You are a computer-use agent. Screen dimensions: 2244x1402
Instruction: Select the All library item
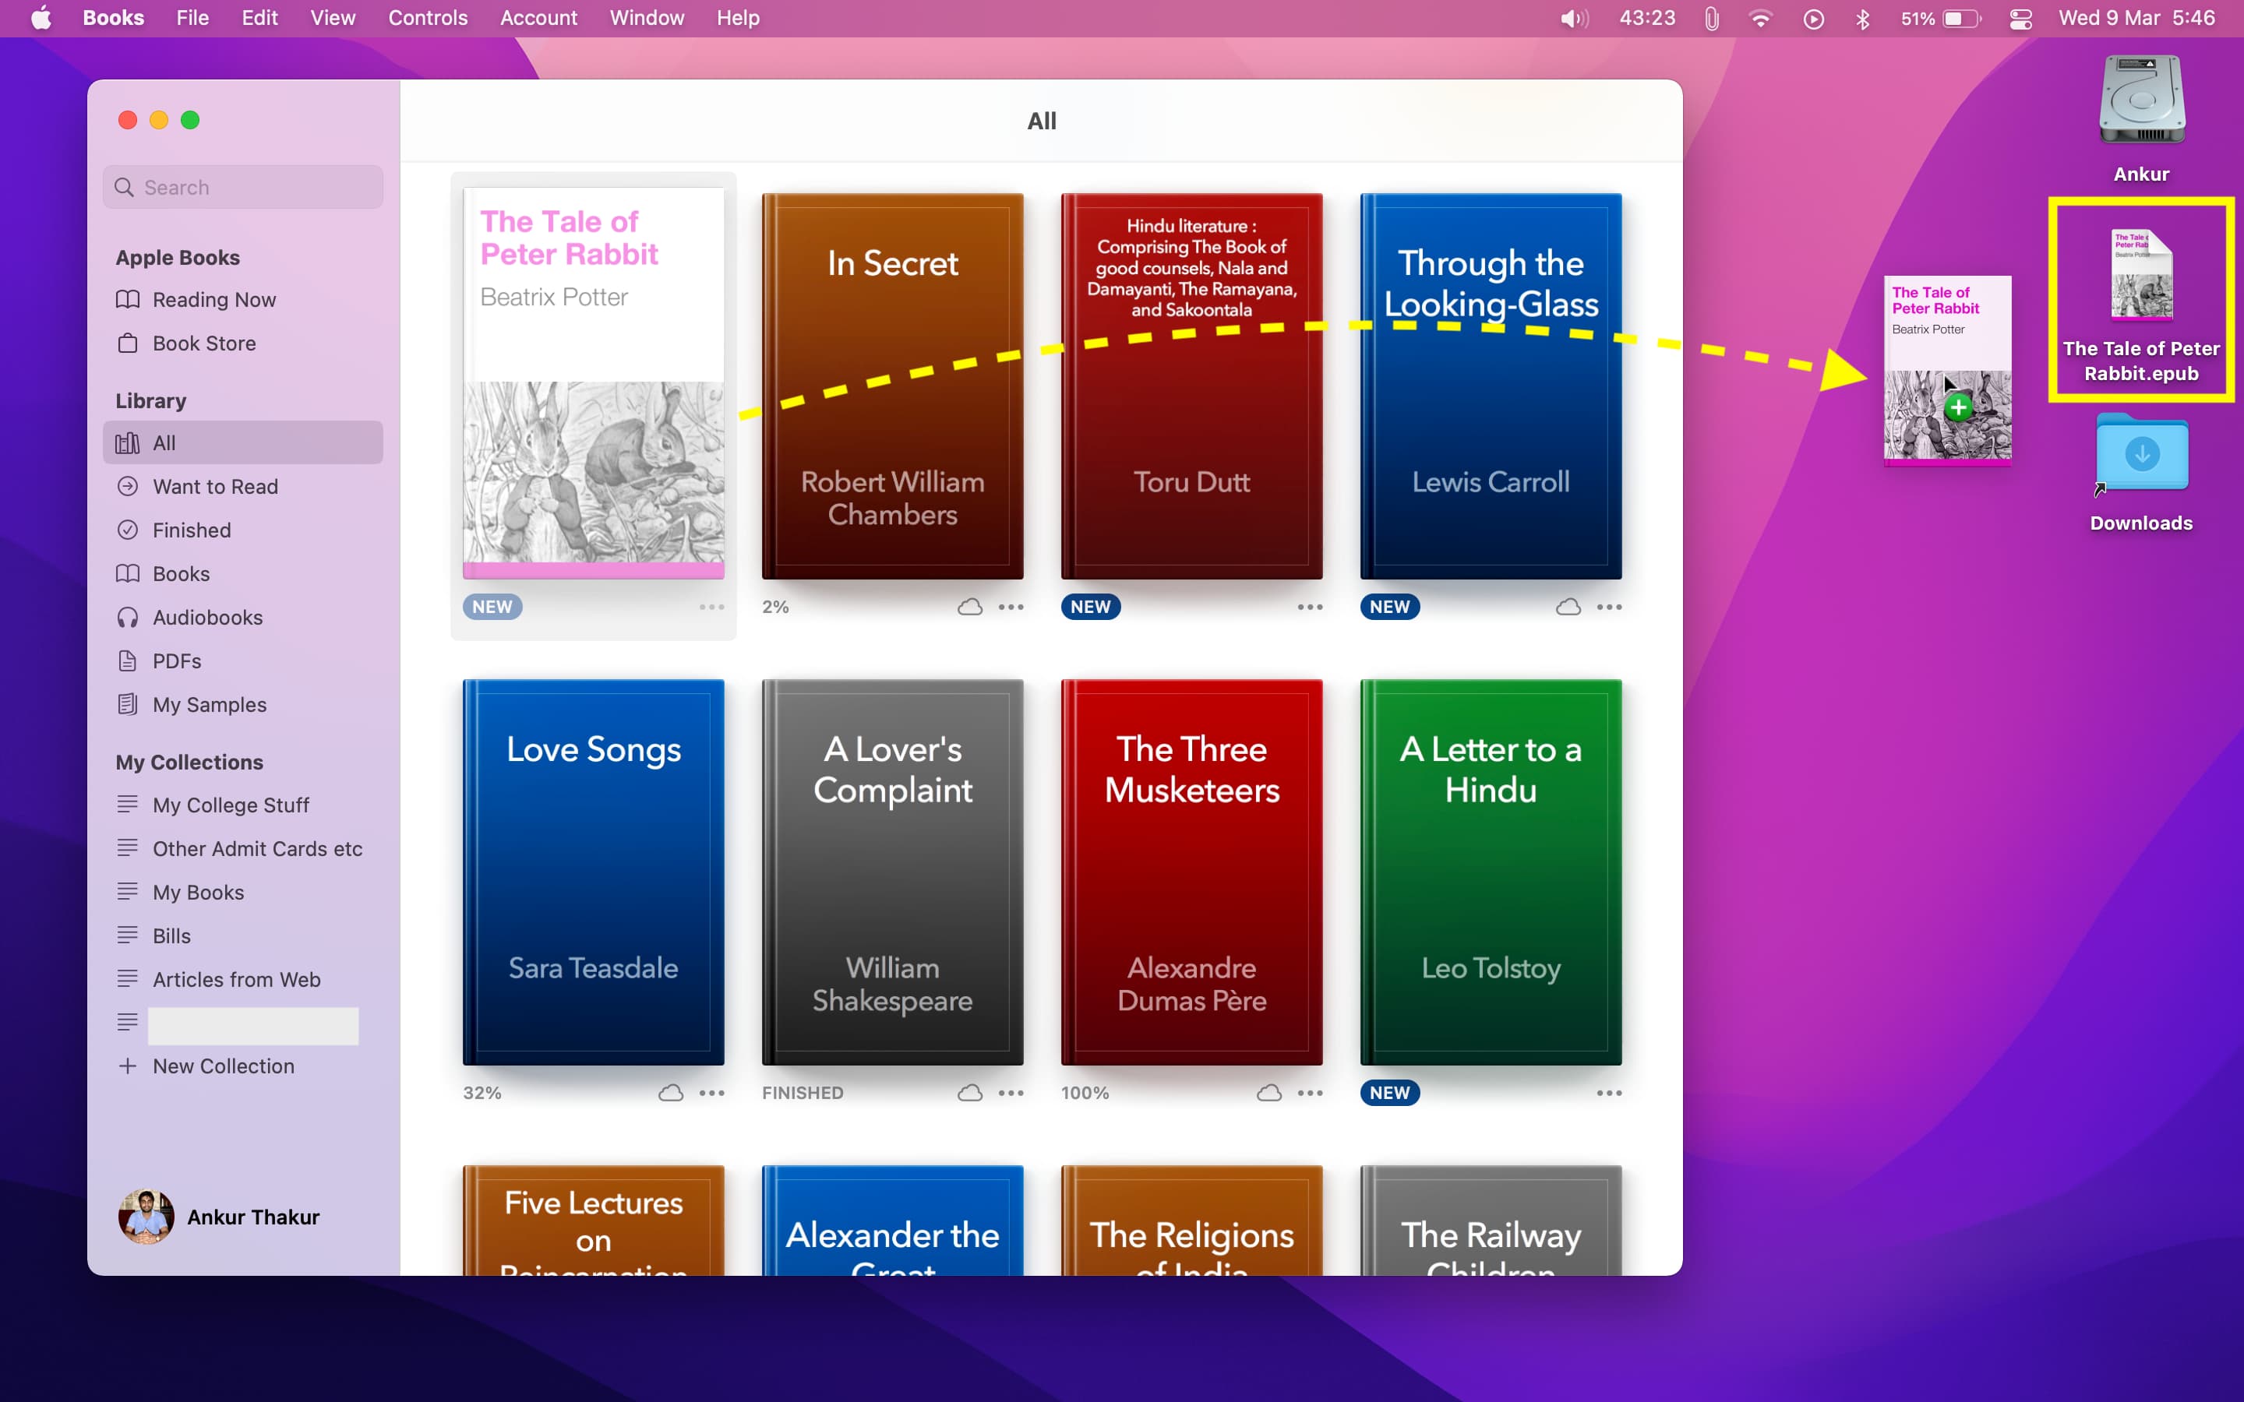(243, 442)
